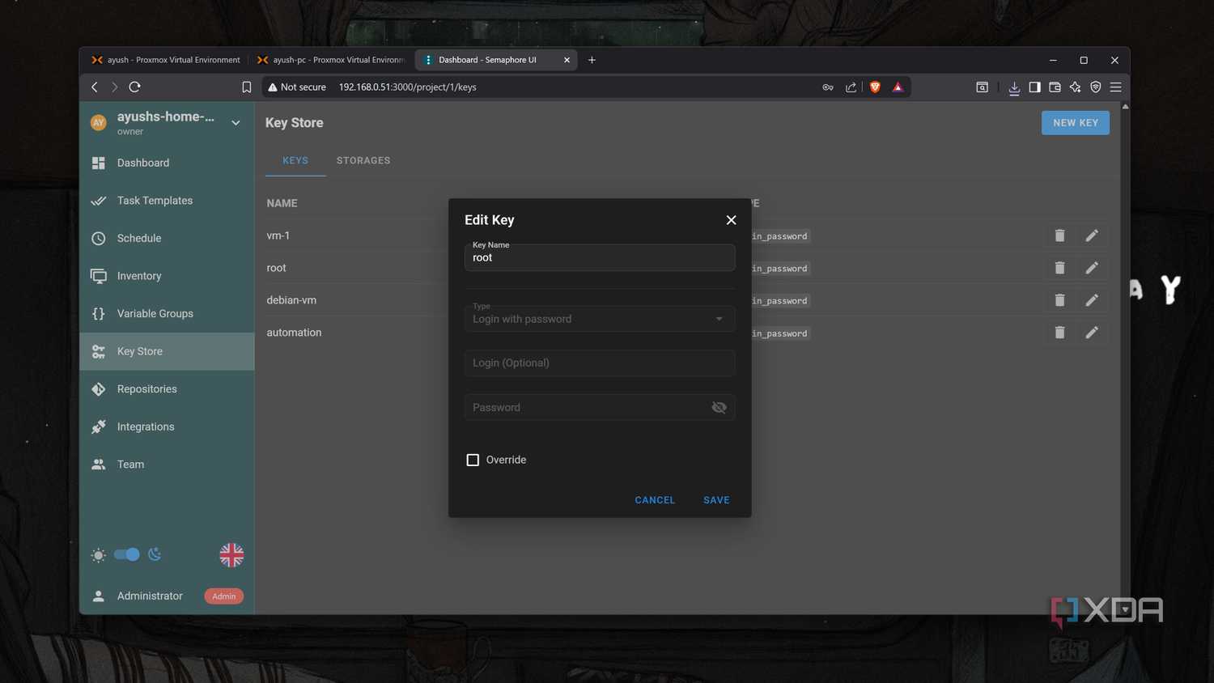Toggle password visibility eye icon
The height and width of the screenshot is (683, 1214).
click(719, 407)
